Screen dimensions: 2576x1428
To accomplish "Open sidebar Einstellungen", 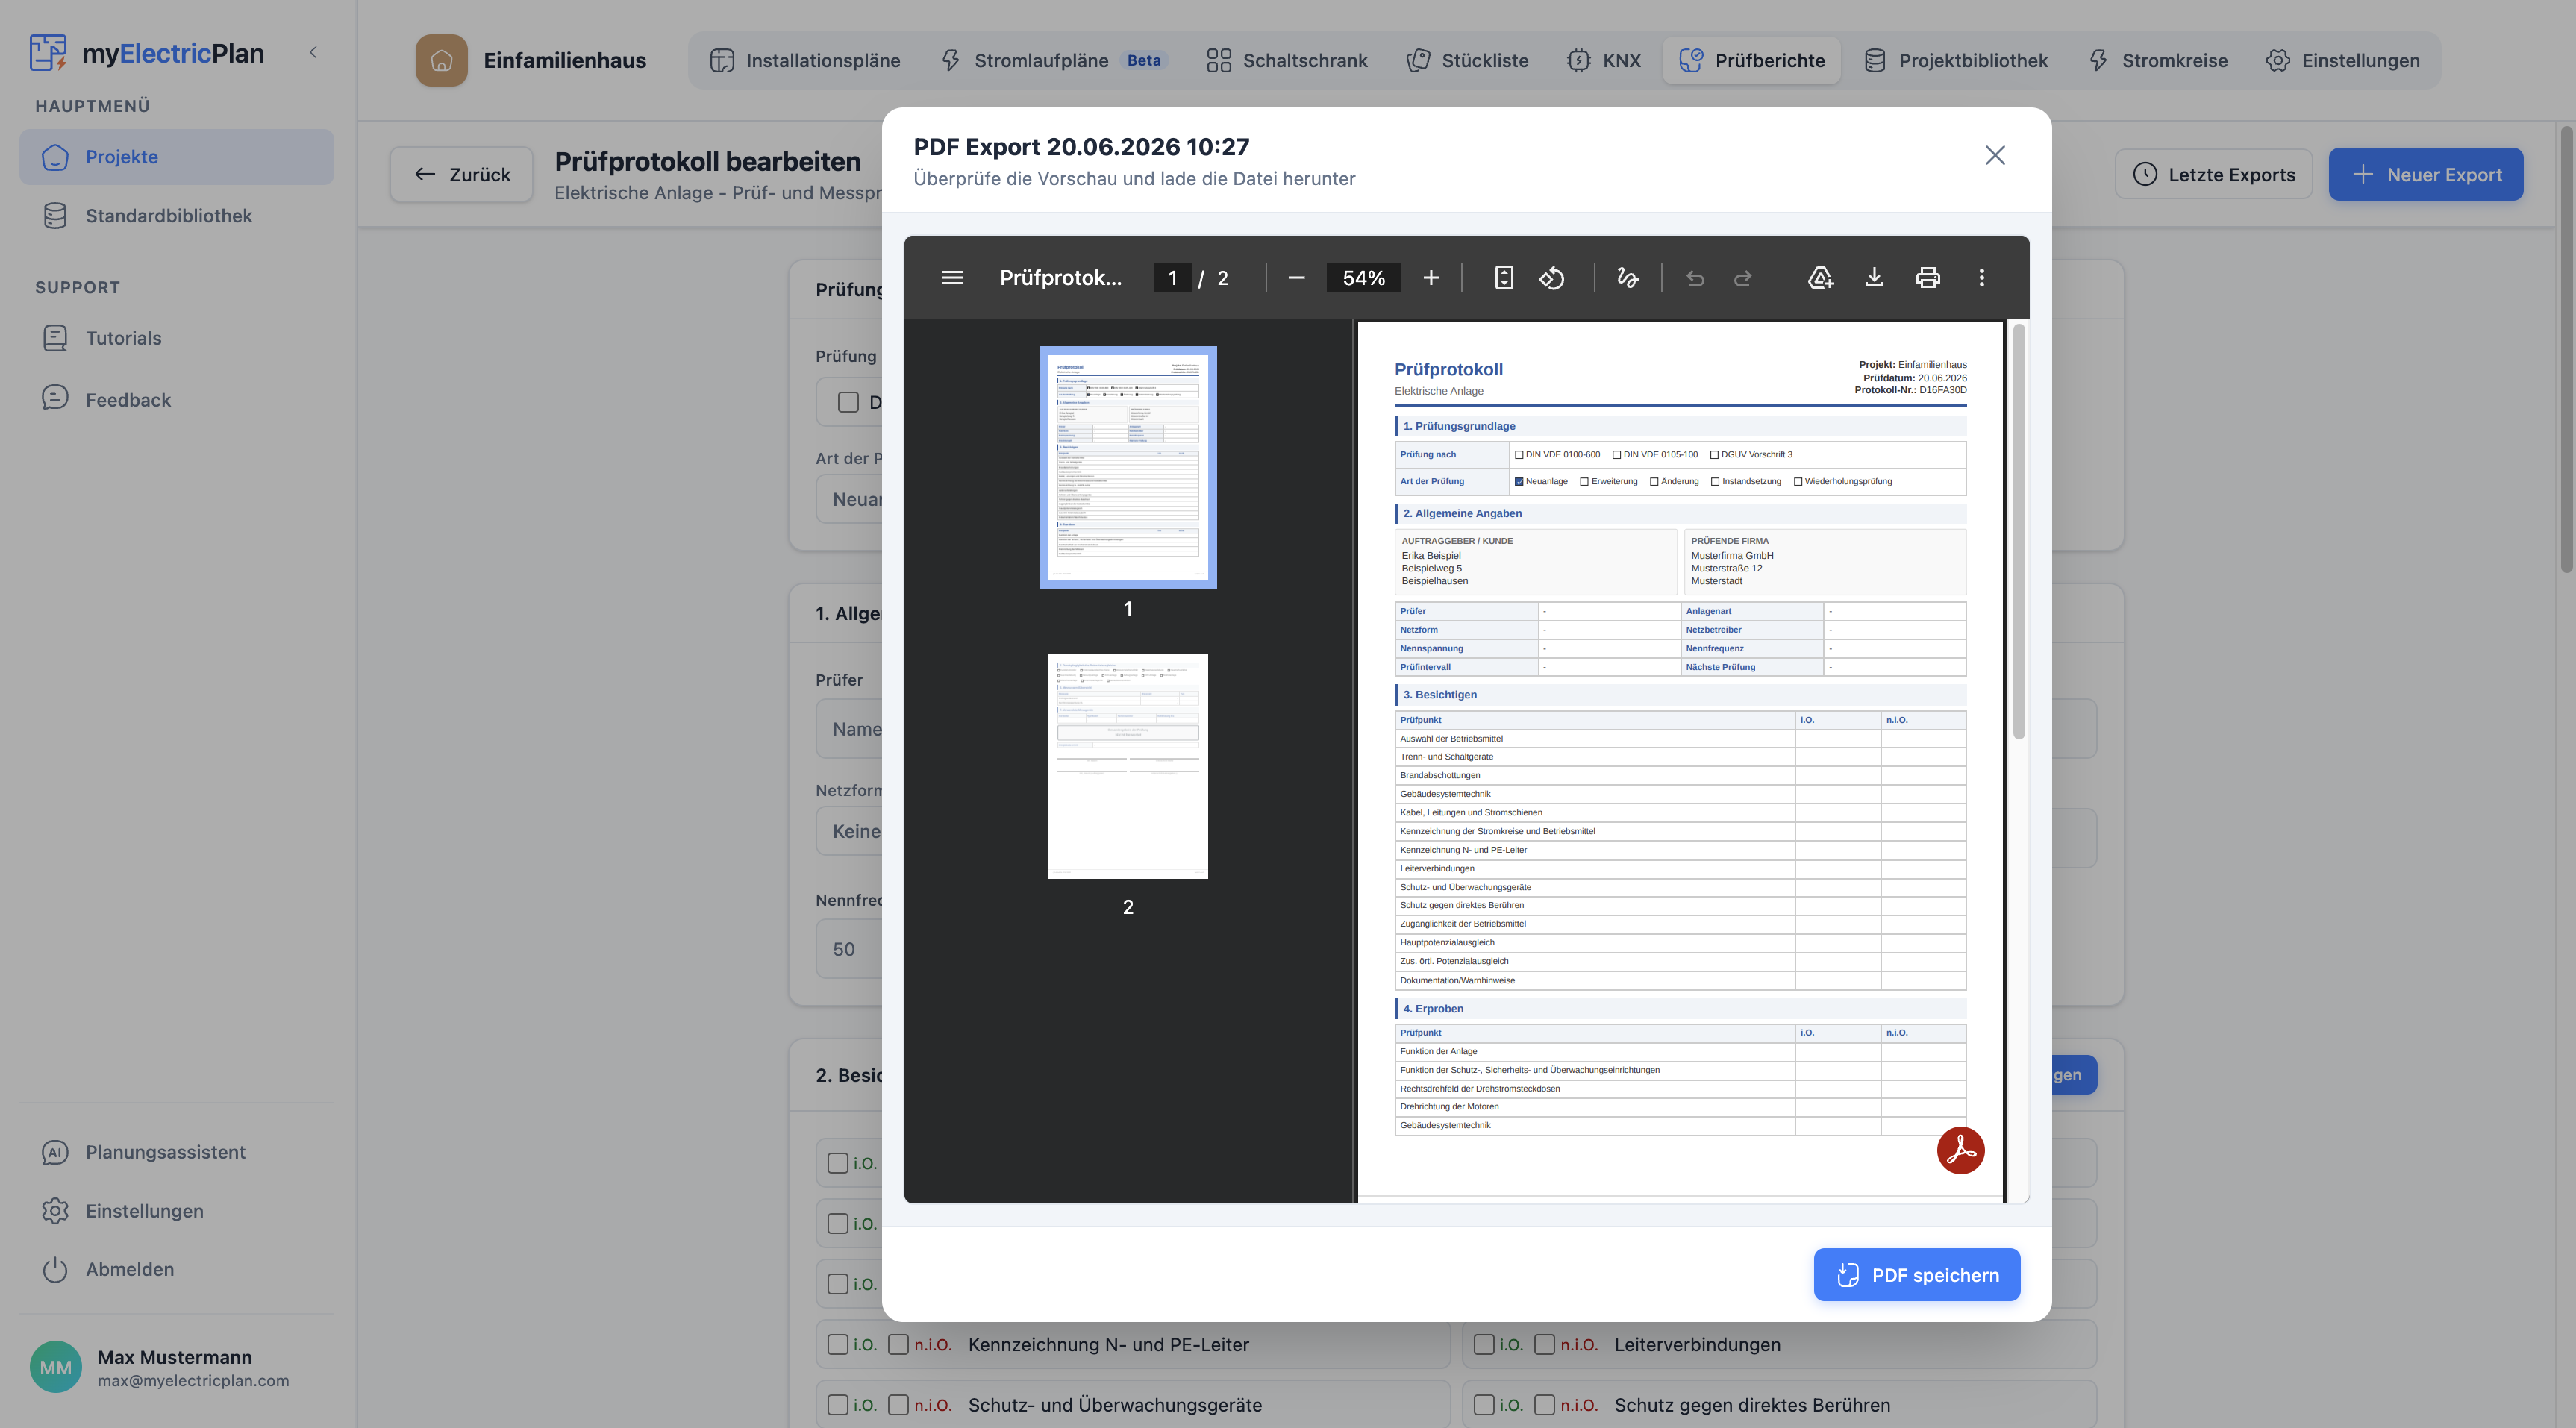I will point(176,1211).
